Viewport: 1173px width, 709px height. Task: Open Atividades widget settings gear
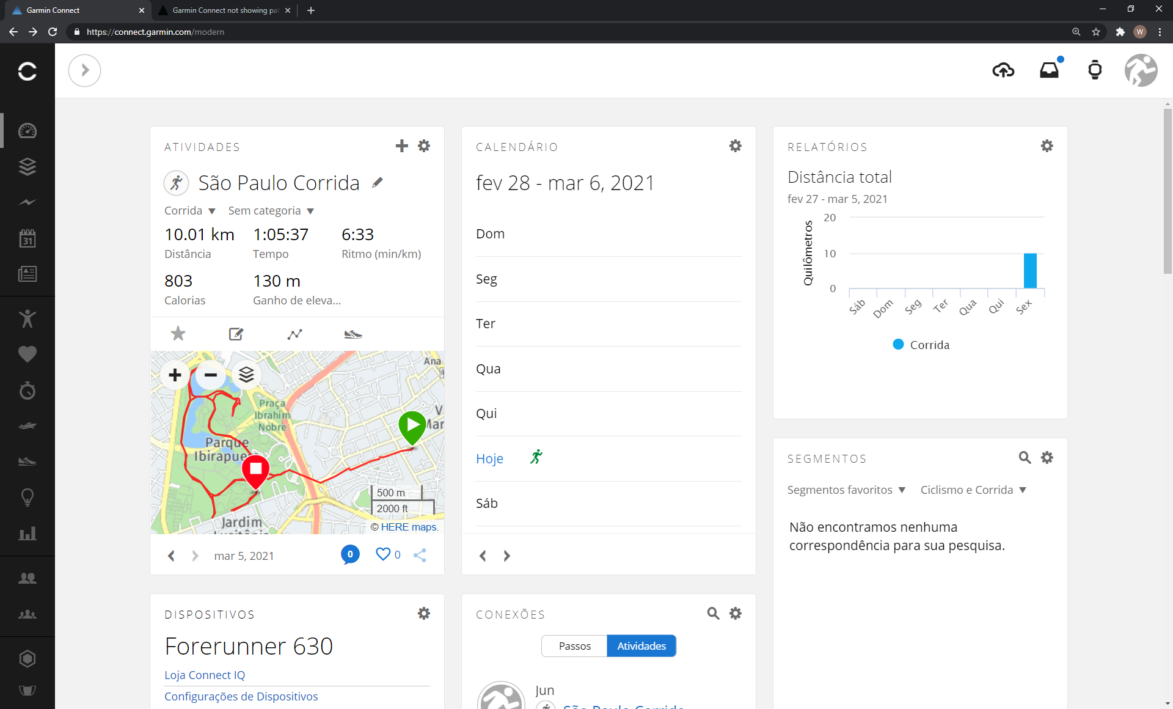(424, 145)
